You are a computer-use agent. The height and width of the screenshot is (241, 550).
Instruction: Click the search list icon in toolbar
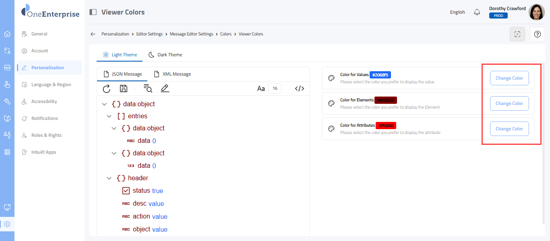coord(148,89)
